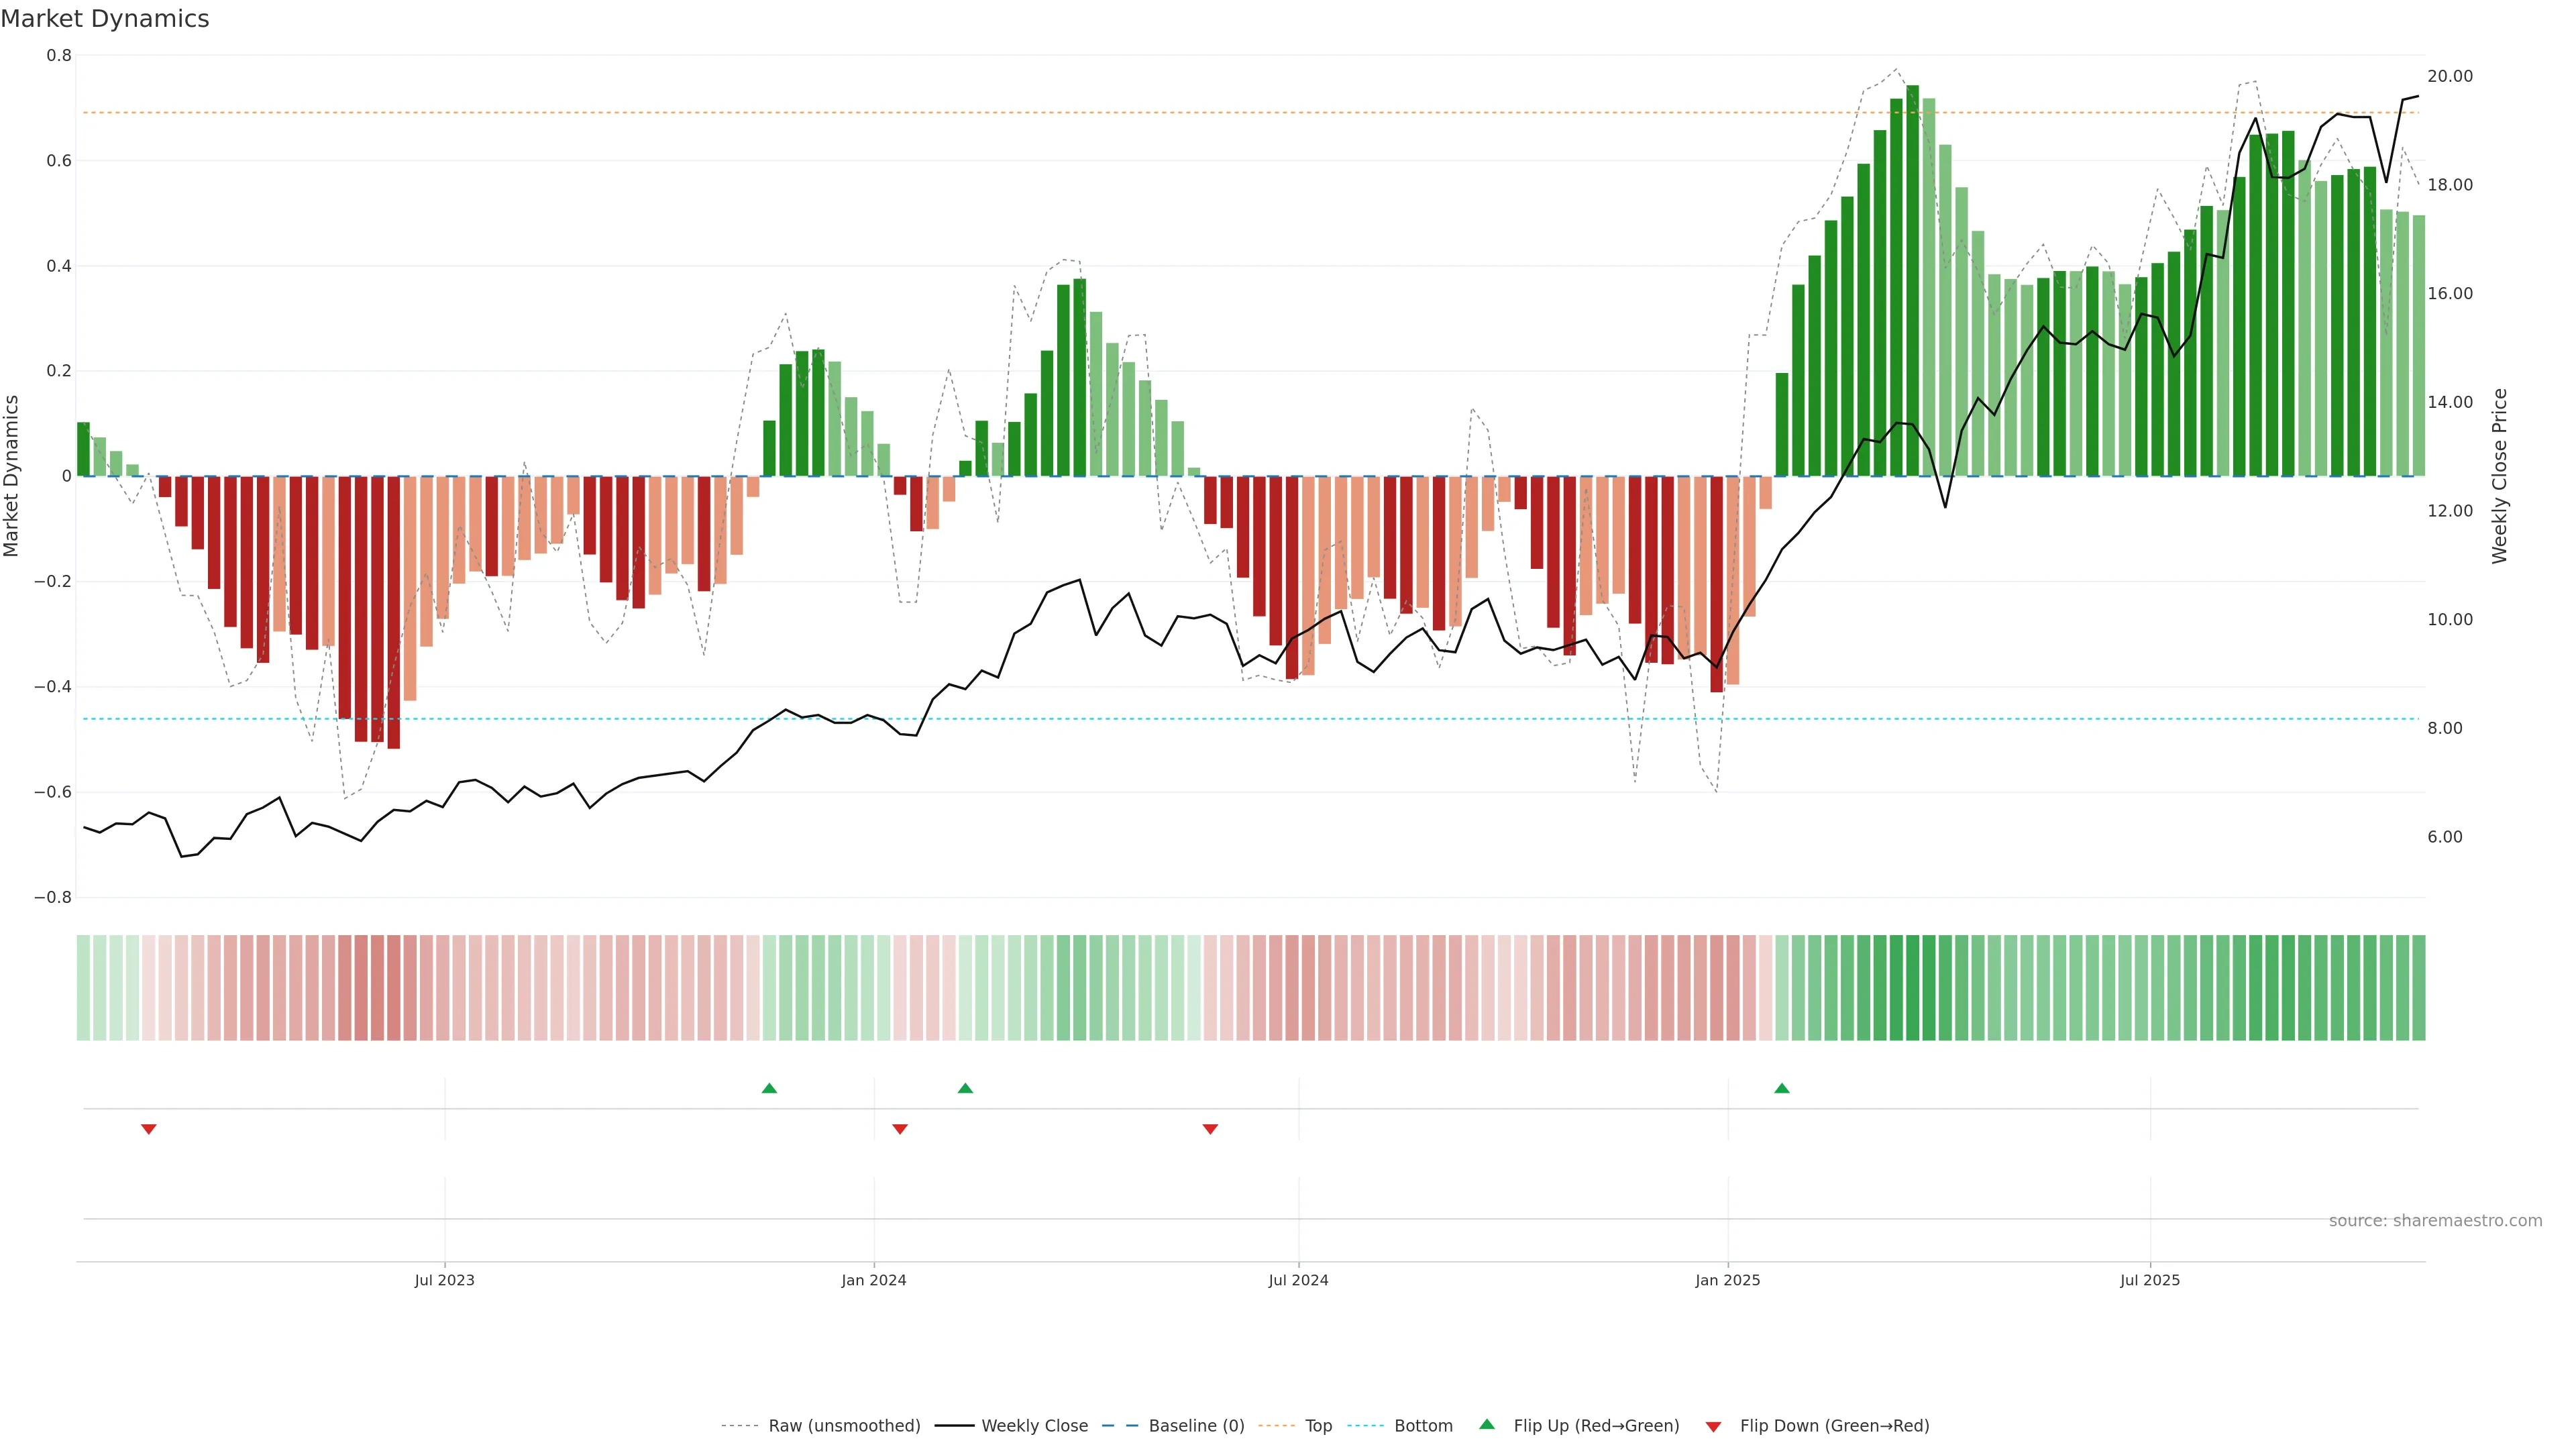
Task: Click the Jul 2025 x-axis label
Action: 2150,1280
